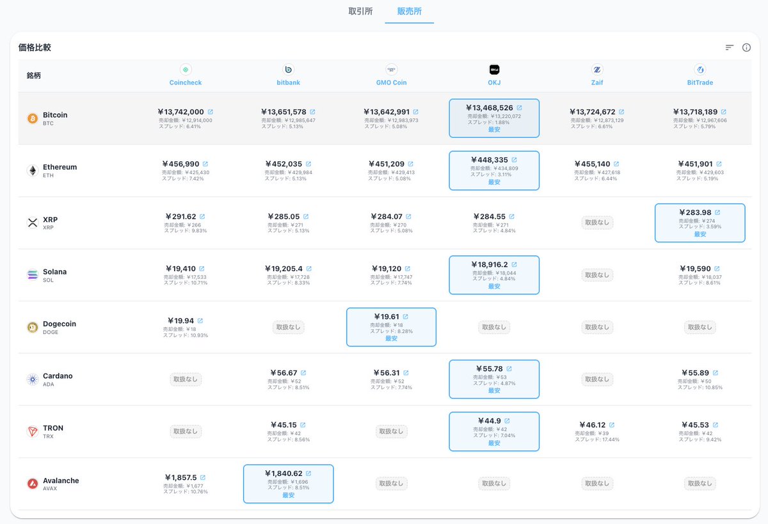This screenshot has height=524, width=768.
Task: Open external link next to ¥448,335
Action: (514, 160)
